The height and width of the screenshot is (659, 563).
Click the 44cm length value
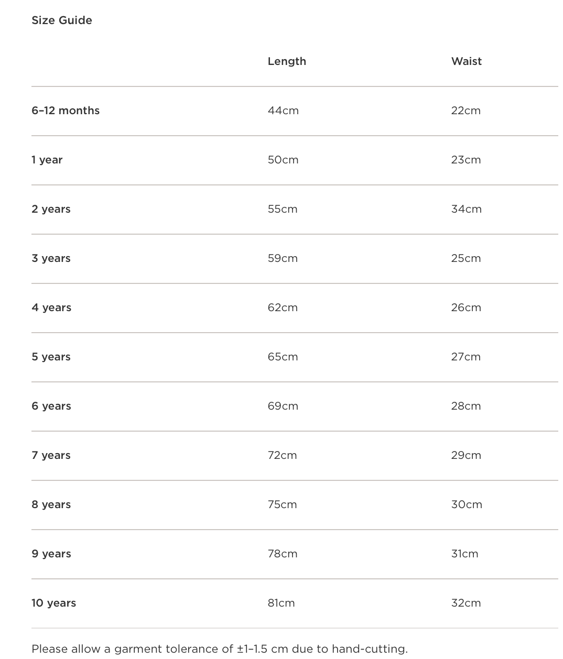click(283, 111)
